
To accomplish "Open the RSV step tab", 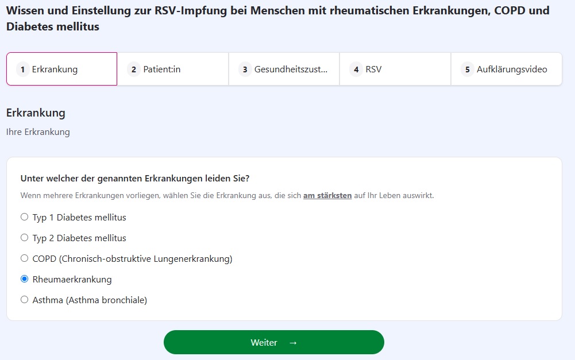I will pos(395,69).
